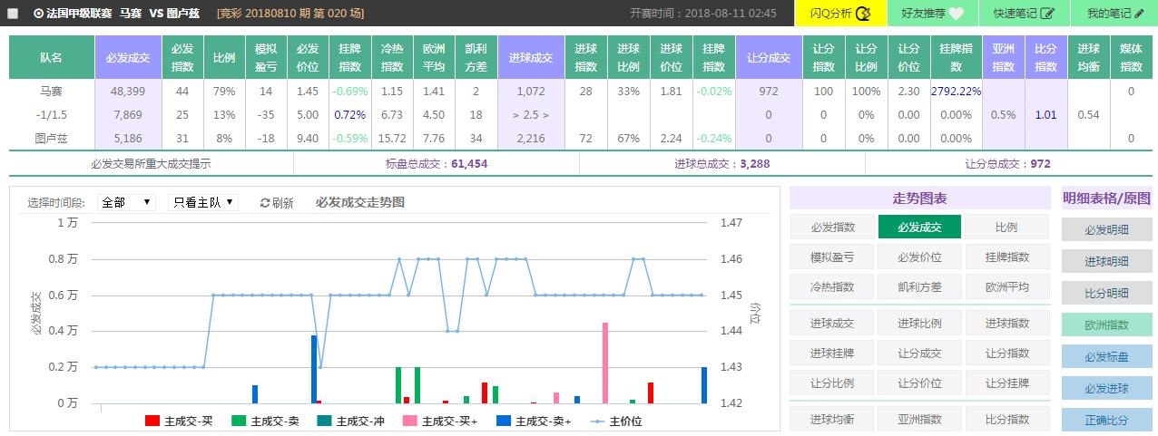Show the 进球成交 chart

click(832, 323)
